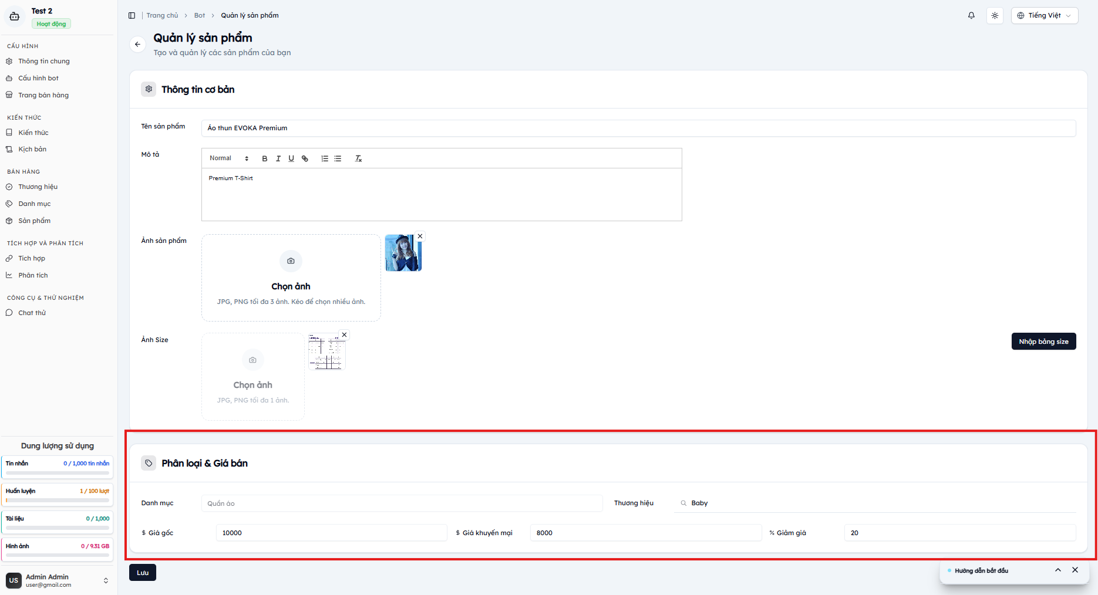The image size is (1098, 595).
Task: Click the Lưu save button
Action: [143, 573]
